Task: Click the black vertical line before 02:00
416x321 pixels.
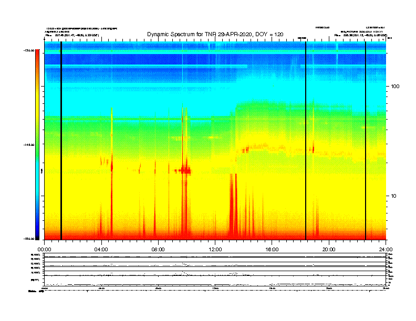Action: click(61, 141)
